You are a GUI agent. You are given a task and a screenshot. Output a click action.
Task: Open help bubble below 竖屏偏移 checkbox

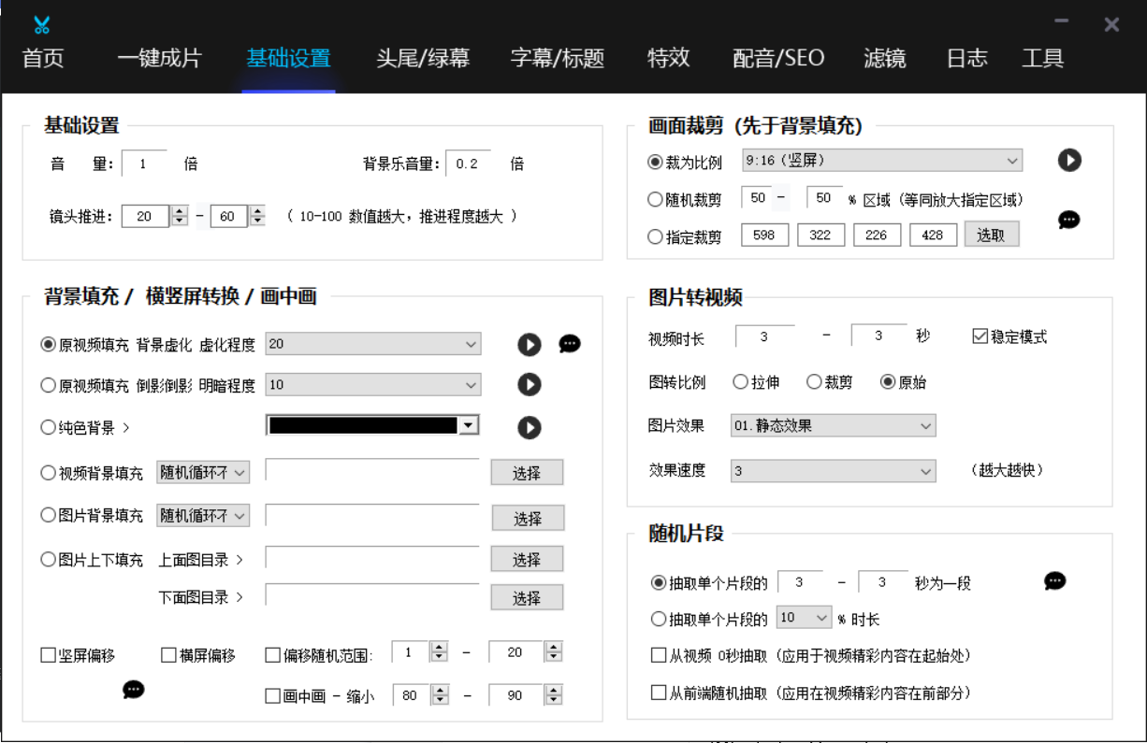pos(134,690)
